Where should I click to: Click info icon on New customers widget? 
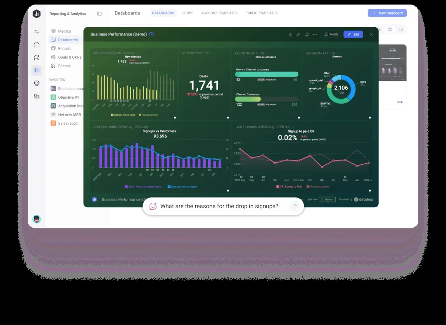pos(299,117)
